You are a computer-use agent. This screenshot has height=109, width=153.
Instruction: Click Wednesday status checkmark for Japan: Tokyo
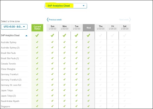[x=88, y=90]
